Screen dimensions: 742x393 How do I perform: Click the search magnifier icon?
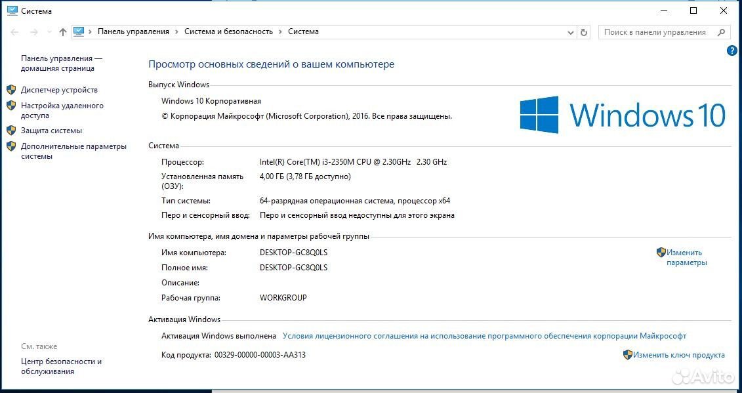[x=721, y=32]
